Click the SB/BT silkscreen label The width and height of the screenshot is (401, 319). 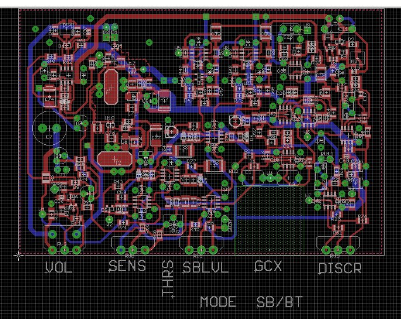click(280, 302)
